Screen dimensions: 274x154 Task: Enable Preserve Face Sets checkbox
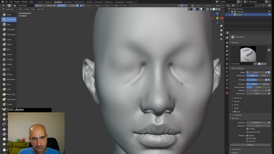247,141
